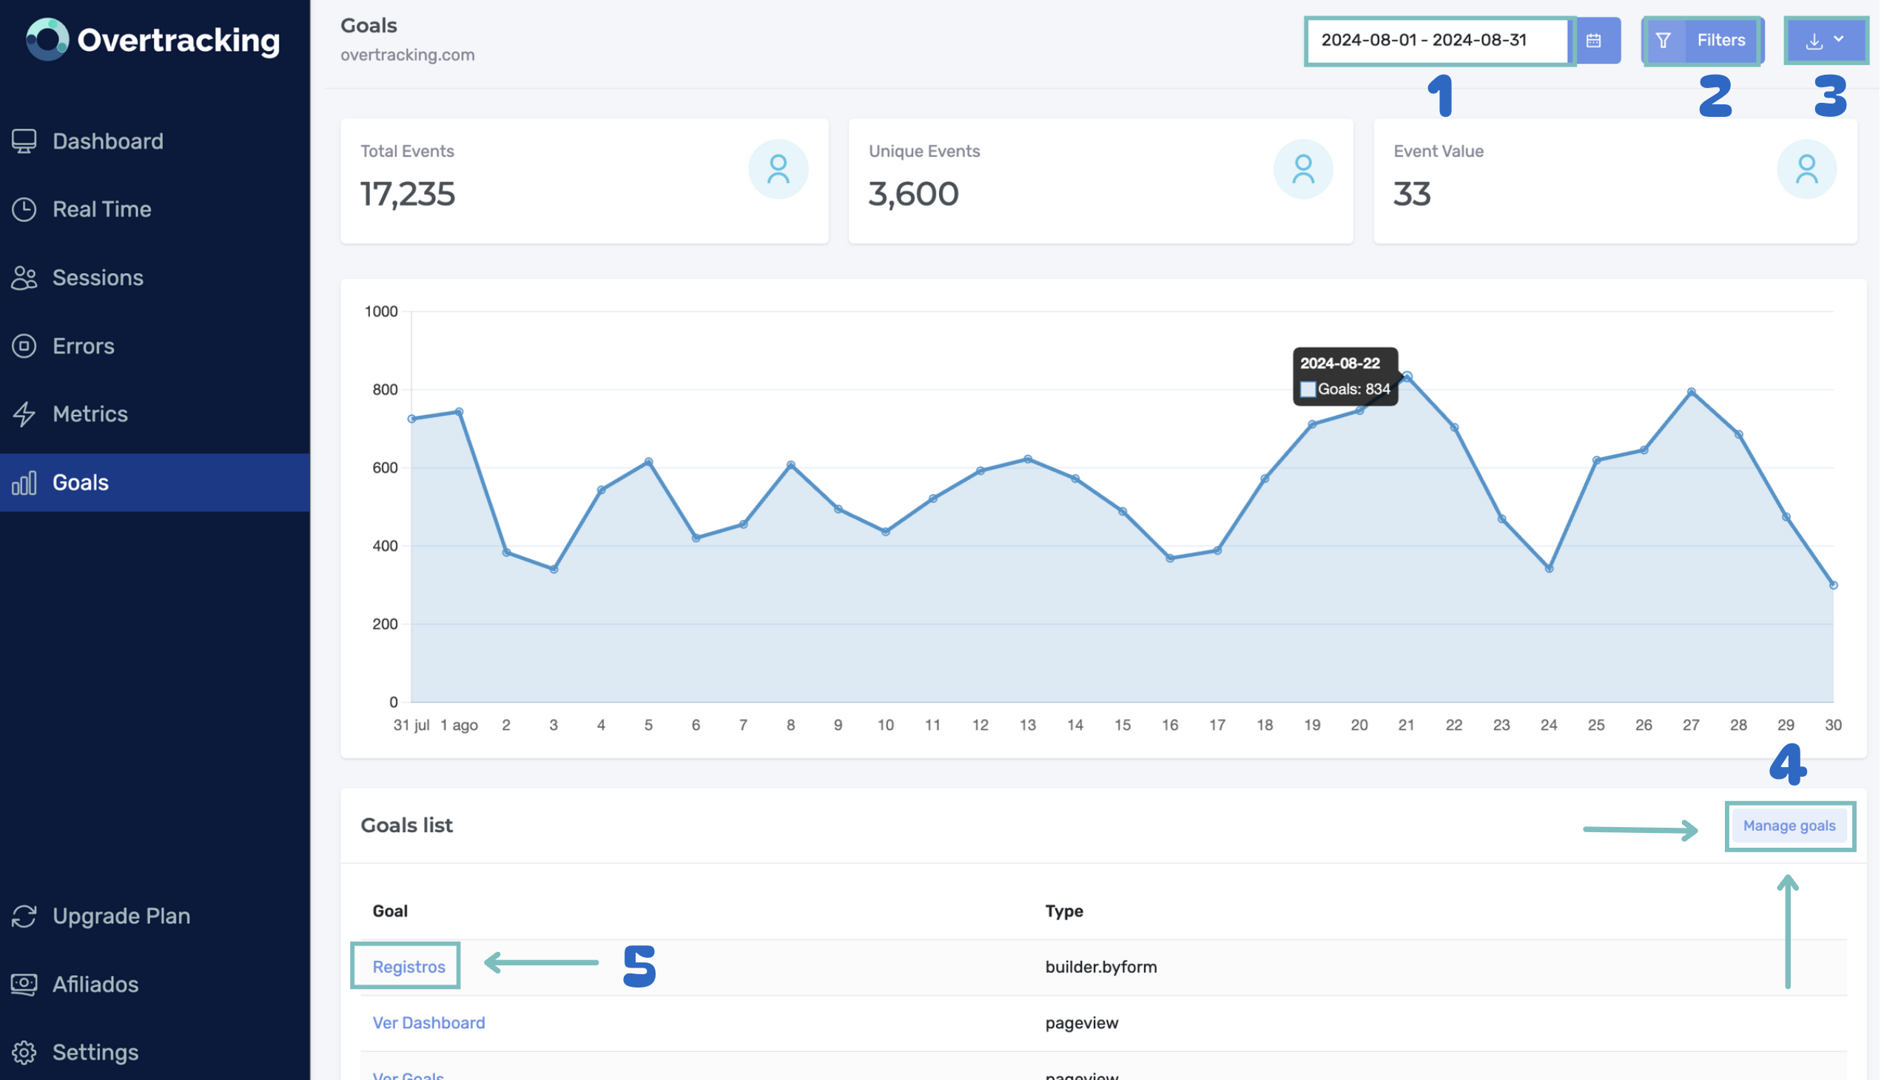Image resolution: width=1884 pixels, height=1080 pixels.
Task: Click the Afiliados money icon
Action: (24, 985)
